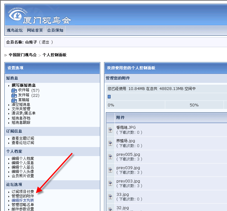Viewport: 227px width, 211px height.
Task: Open 文件夹管理 folder management
Action: tap(21, 109)
